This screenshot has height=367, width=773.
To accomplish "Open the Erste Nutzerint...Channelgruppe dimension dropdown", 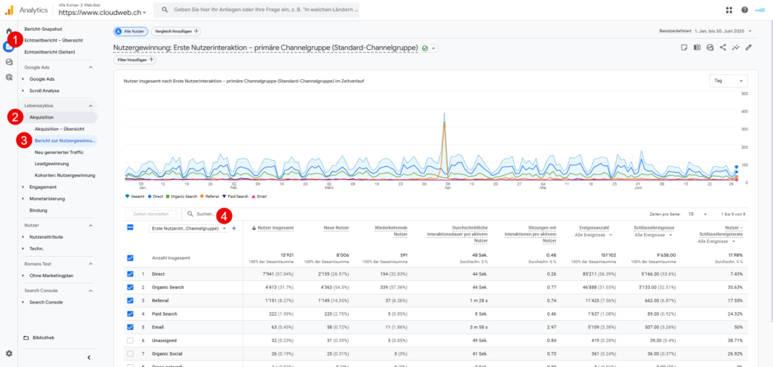I will [189, 228].
